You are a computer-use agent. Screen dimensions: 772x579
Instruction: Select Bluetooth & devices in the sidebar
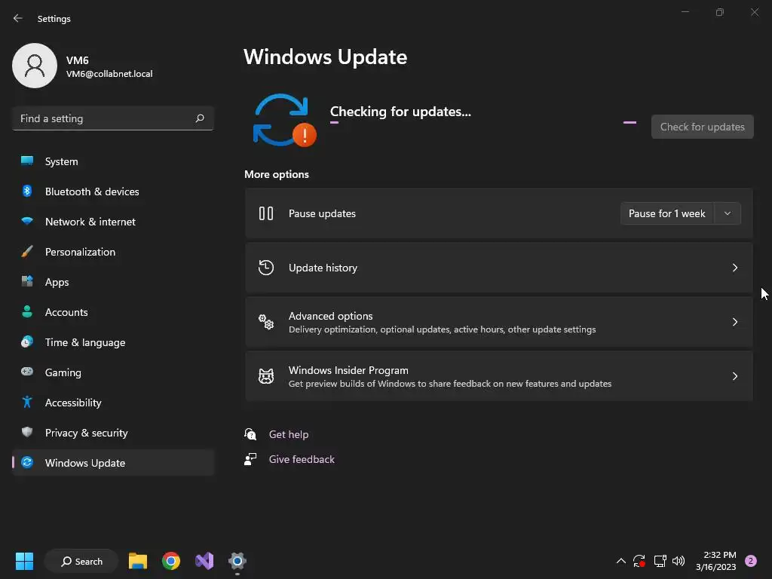(113, 191)
